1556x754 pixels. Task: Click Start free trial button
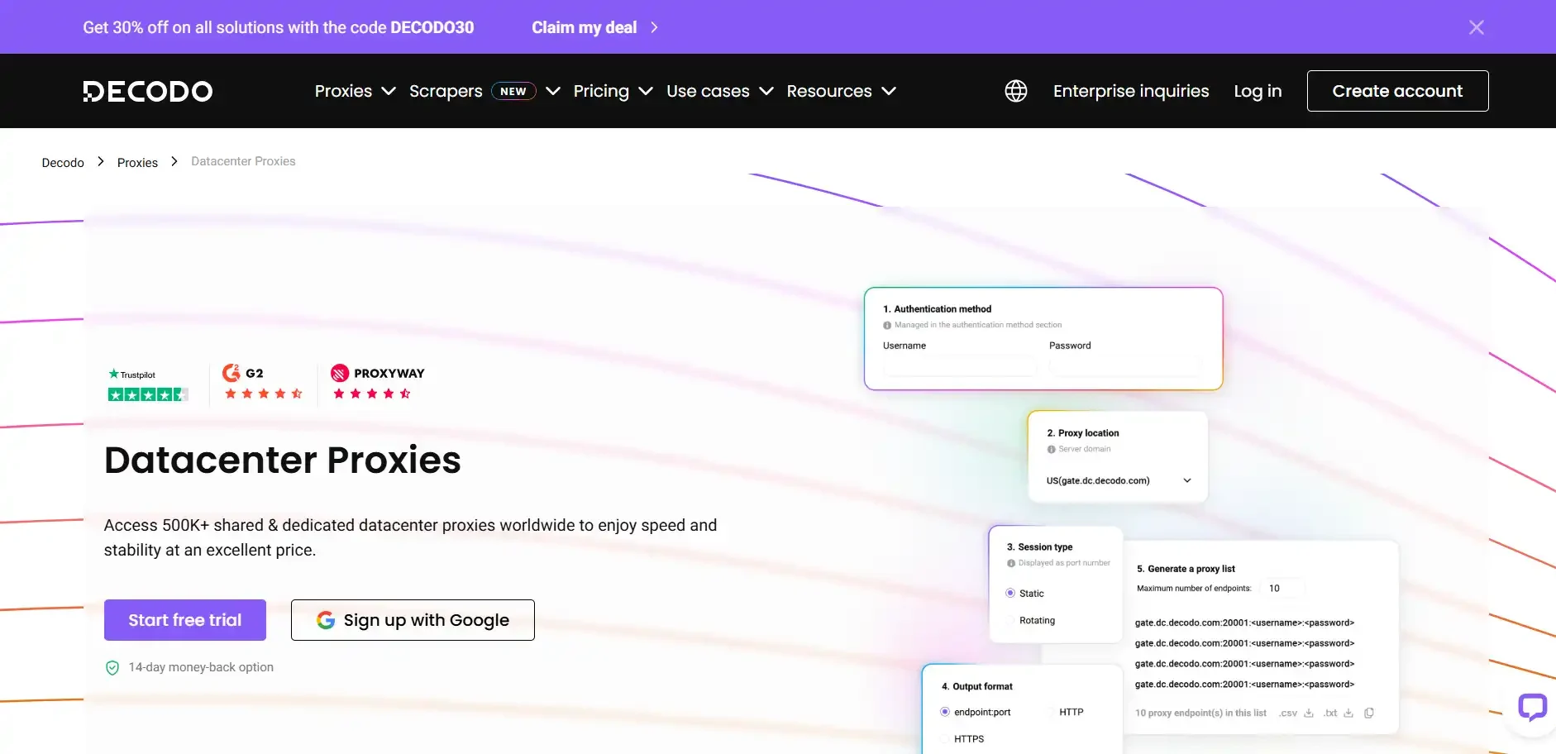coord(185,620)
